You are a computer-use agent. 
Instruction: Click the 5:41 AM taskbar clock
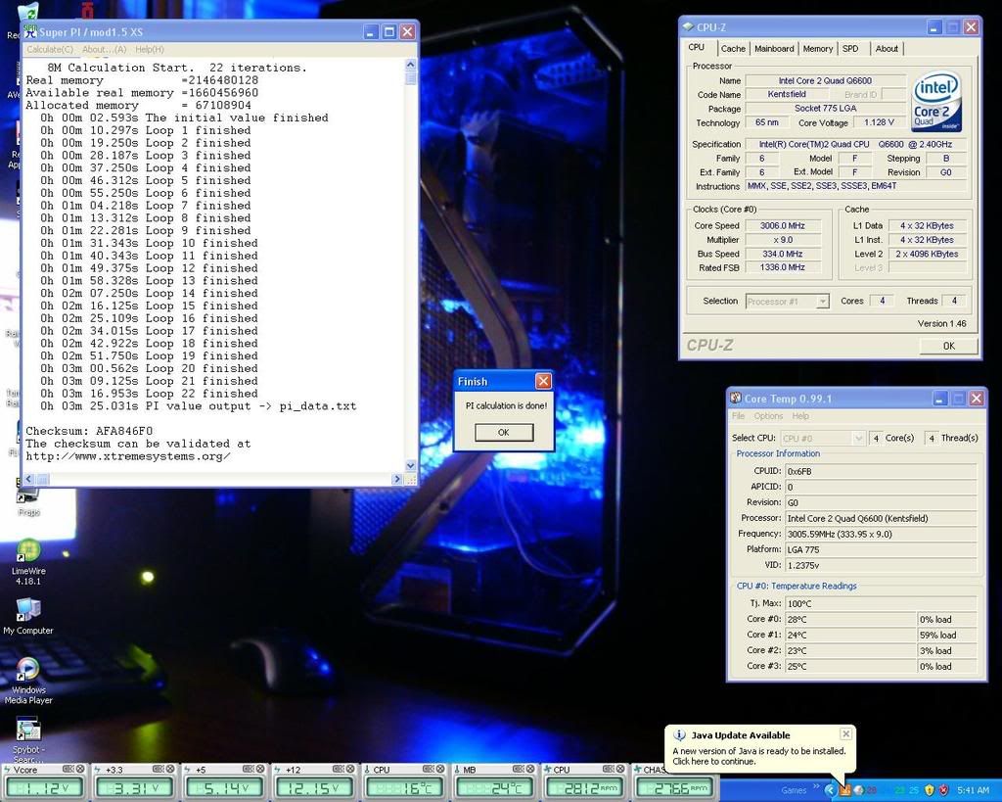coord(974,790)
